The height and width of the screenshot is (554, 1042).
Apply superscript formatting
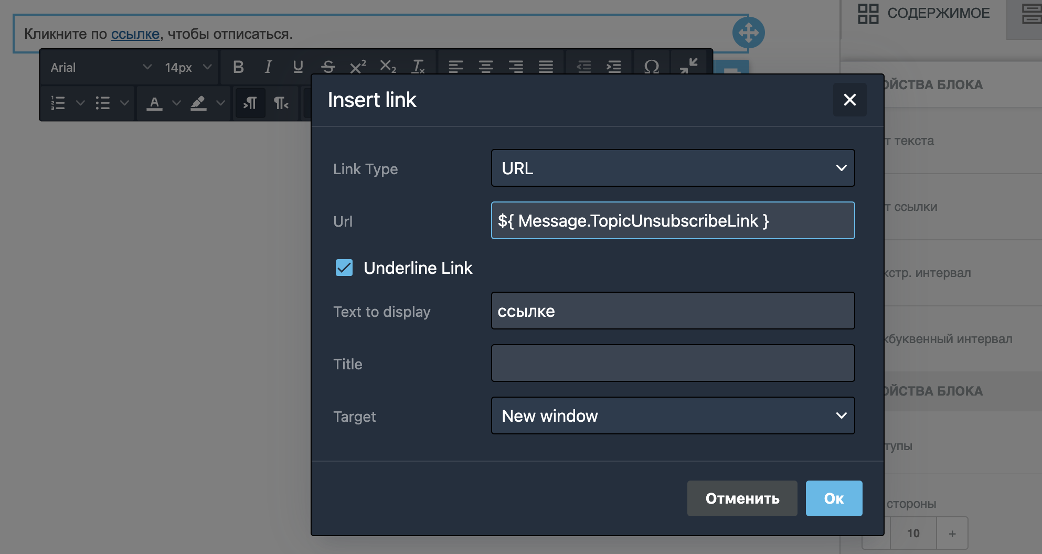358,67
